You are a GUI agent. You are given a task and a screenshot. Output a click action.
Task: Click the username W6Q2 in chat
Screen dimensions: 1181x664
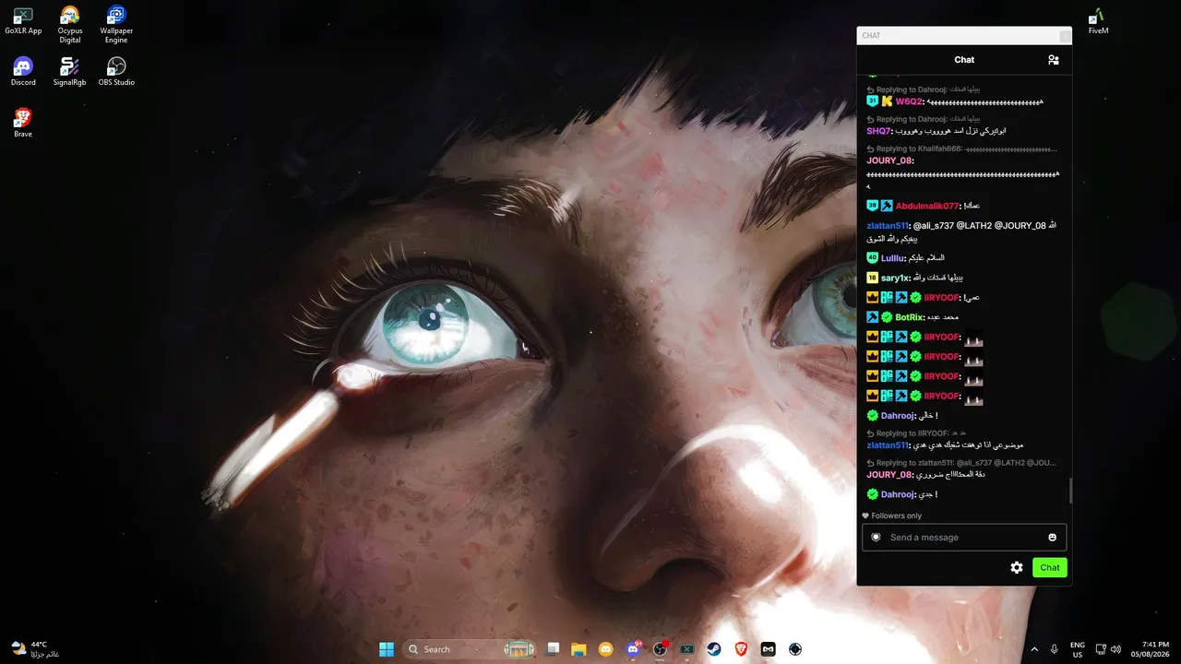(909, 101)
